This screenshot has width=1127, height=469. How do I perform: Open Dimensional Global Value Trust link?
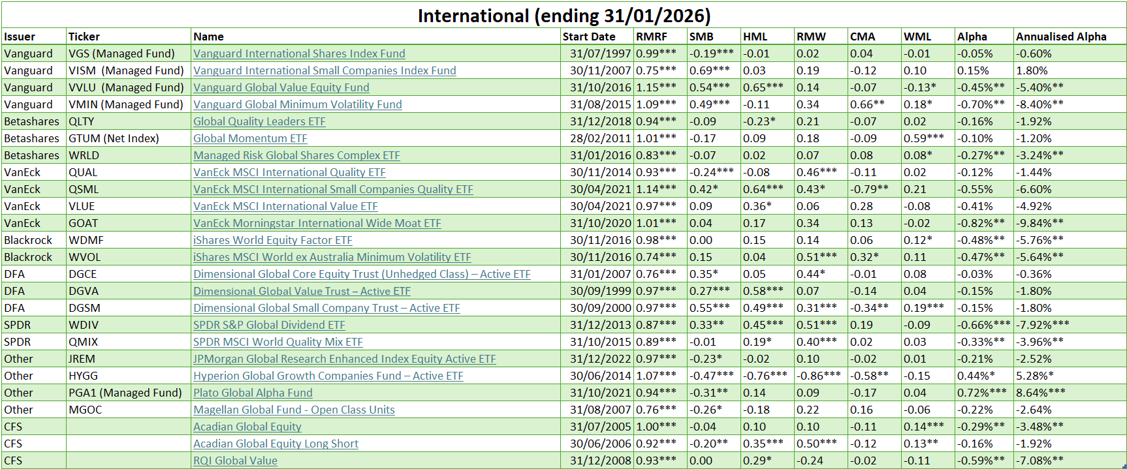pyautogui.click(x=302, y=291)
